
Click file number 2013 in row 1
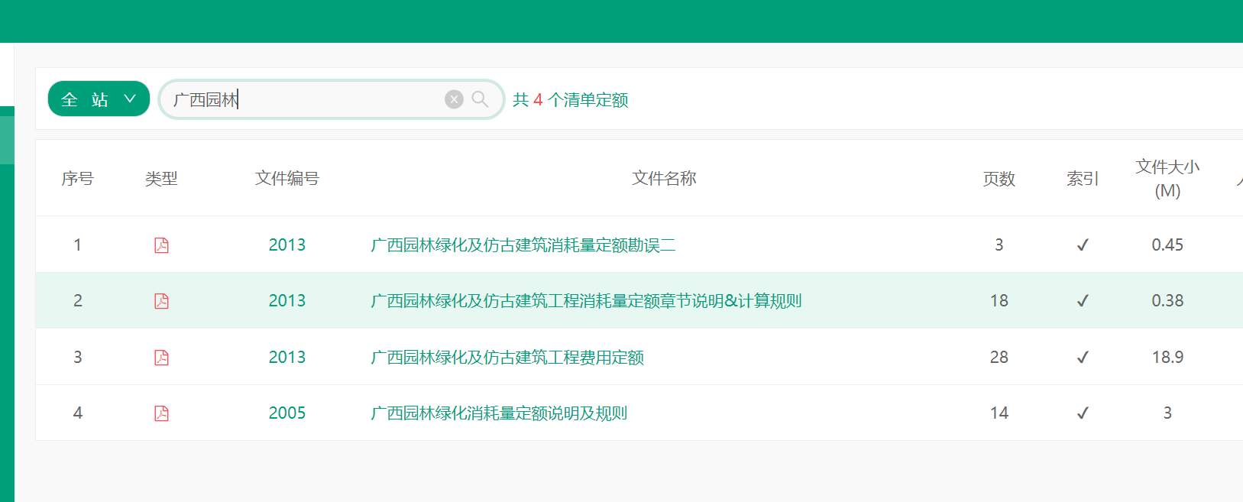click(x=287, y=245)
